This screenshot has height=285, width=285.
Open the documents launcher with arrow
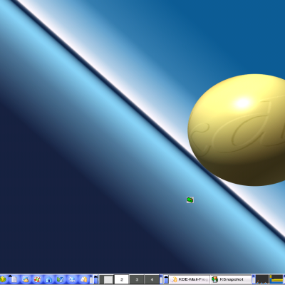(x=14, y=279)
